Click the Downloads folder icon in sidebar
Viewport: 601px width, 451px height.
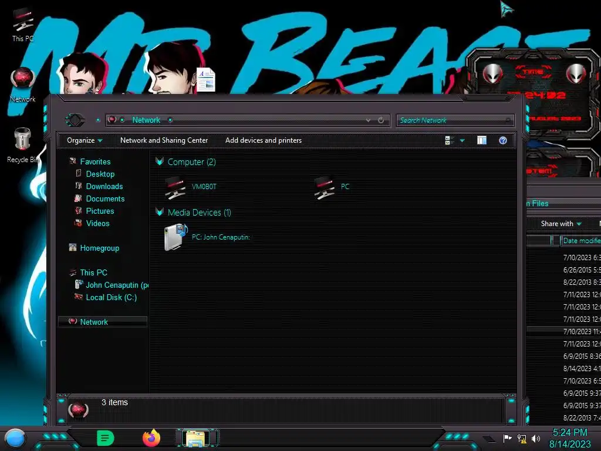pyautogui.click(x=79, y=186)
